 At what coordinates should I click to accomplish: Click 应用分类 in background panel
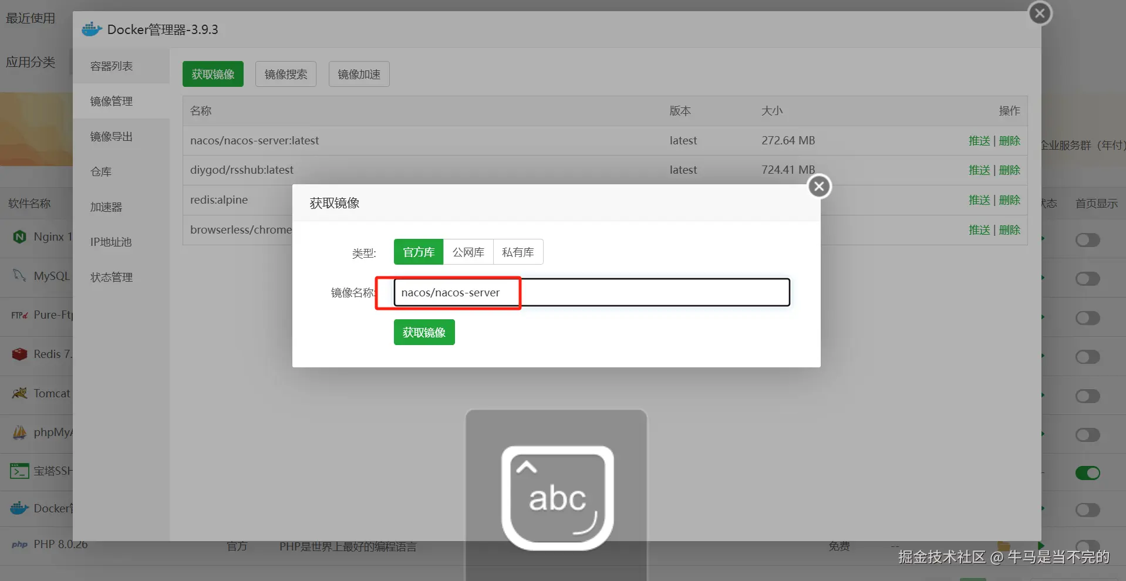(31, 62)
